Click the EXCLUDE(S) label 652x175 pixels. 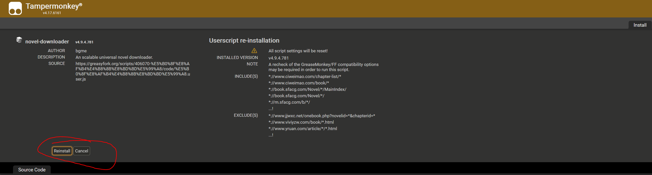click(x=246, y=115)
